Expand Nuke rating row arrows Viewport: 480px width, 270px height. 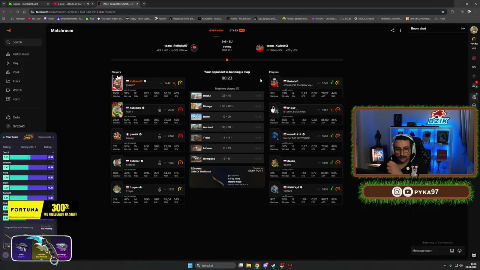[52, 173]
